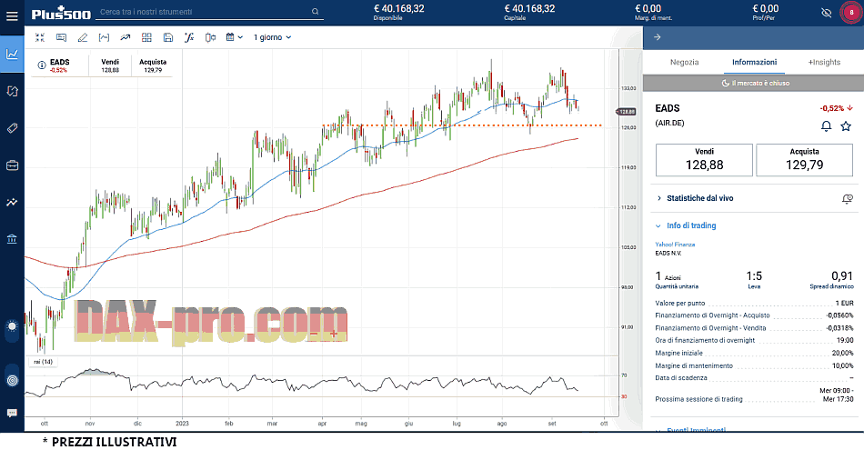The image size is (864, 450).
Task: Open the calendar date range dropdown
Action: 234,37
